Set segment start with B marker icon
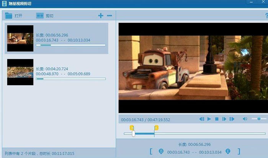This screenshot has height=158, width=268. pos(161,151)
